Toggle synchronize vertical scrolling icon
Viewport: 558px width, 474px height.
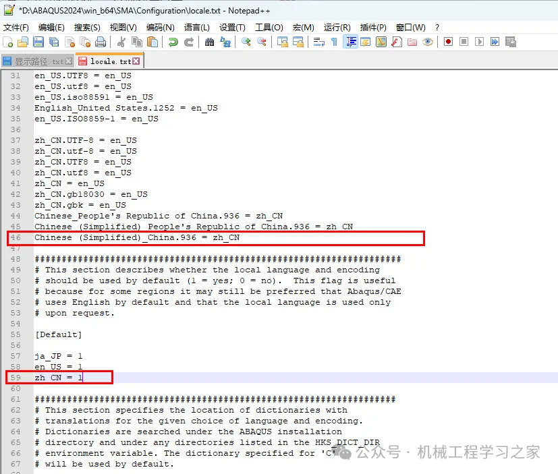point(282,42)
